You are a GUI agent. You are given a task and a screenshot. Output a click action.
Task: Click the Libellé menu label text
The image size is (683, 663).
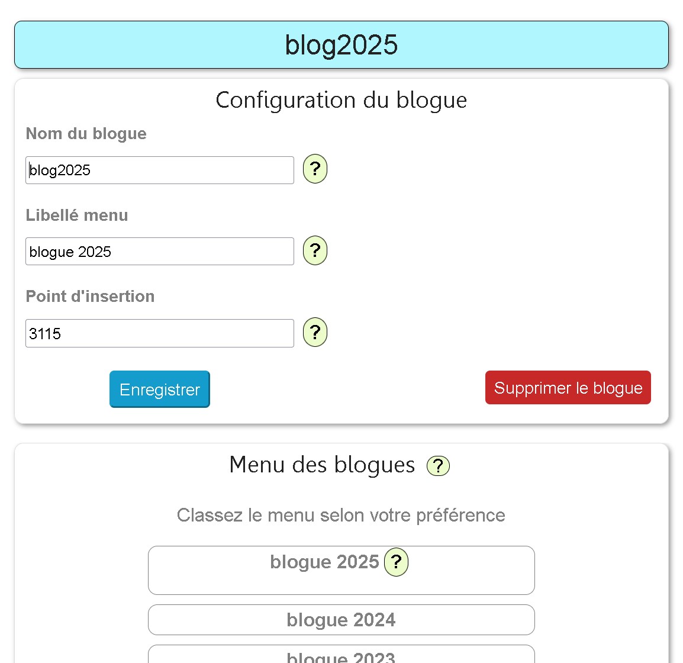(x=76, y=215)
